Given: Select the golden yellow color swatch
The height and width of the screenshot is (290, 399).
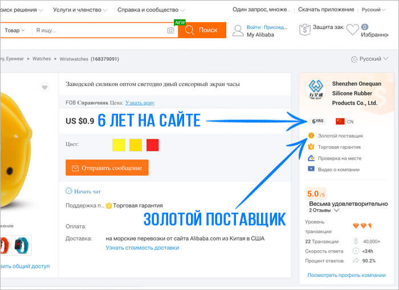Looking at the screenshot, I should [x=136, y=145].
